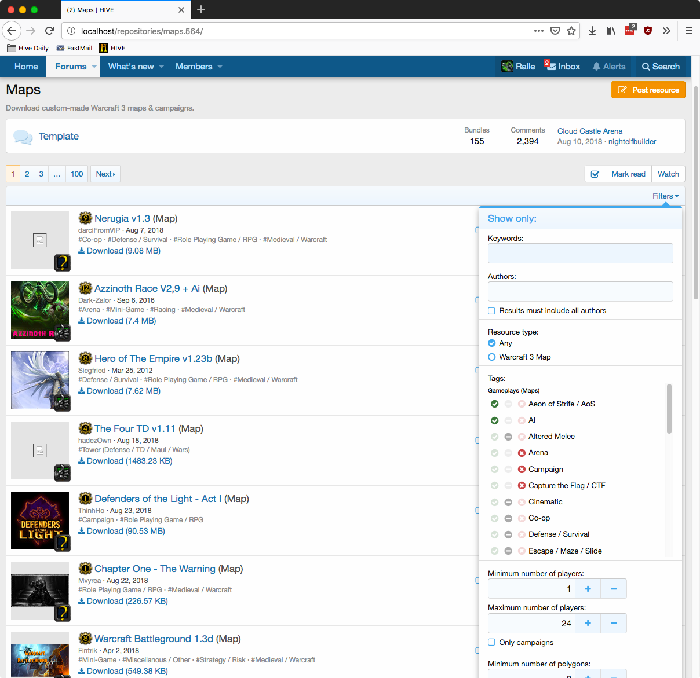Open a new browser tab

[201, 9]
